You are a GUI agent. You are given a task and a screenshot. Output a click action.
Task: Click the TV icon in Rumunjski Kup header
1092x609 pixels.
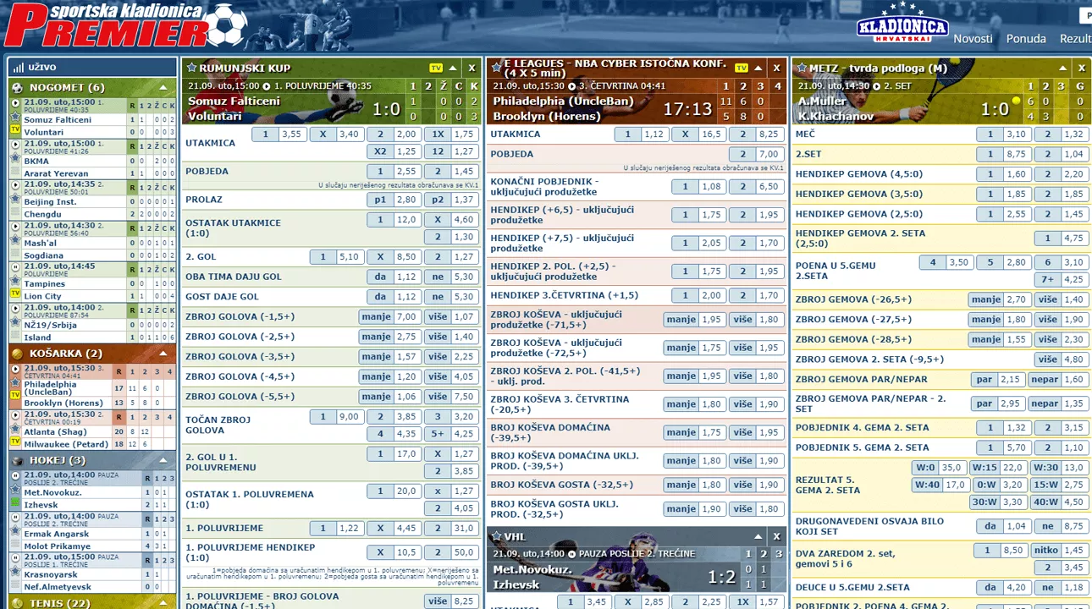pos(436,68)
